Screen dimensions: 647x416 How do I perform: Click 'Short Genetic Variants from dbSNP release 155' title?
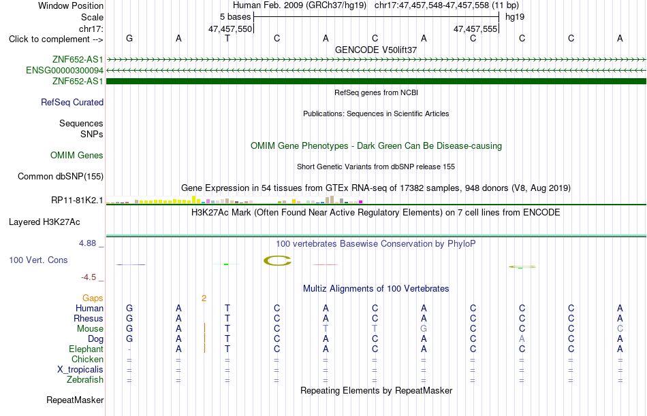point(376,167)
